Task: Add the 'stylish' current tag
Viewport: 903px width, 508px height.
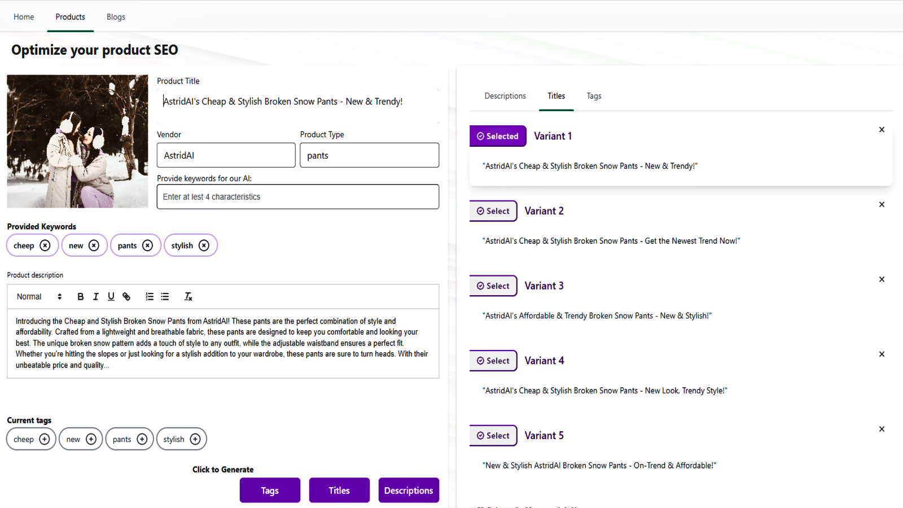Action: tap(195, 439)
